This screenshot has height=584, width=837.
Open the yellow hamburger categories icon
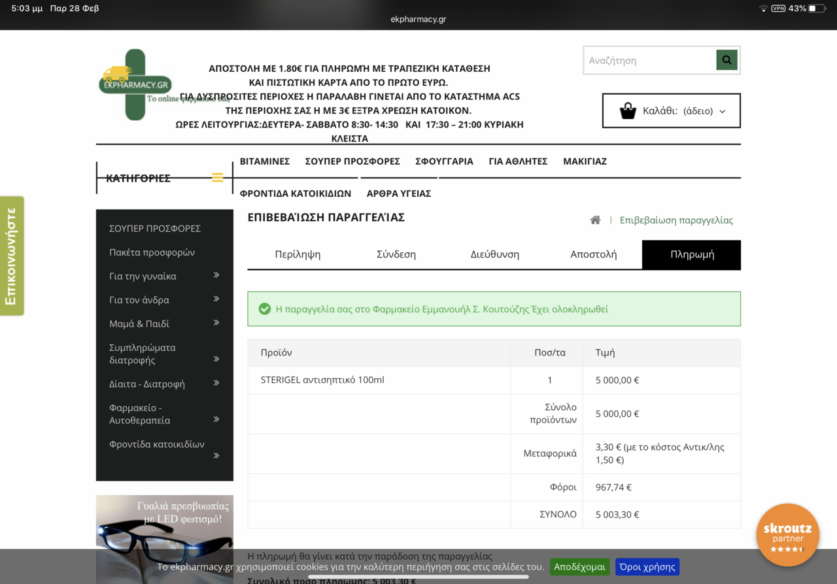coord(218,178)
